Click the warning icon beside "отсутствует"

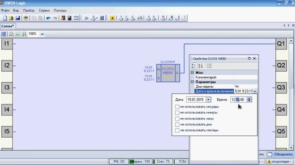click(x=269, y=161)
